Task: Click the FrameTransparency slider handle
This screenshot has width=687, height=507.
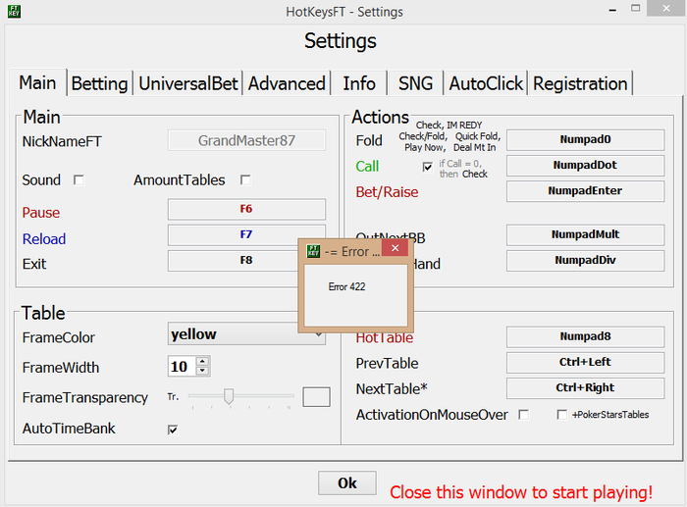Action: point(229,396)
